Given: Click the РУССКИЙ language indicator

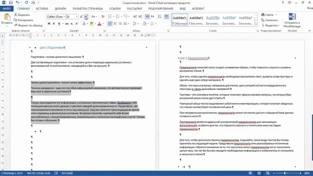Looking at the screenshot, I should [67, 173].
